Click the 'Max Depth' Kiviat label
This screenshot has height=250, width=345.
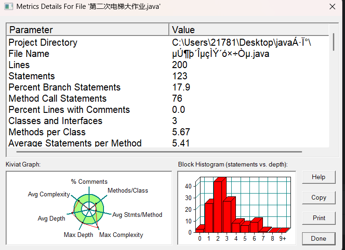tap(78, 235)
